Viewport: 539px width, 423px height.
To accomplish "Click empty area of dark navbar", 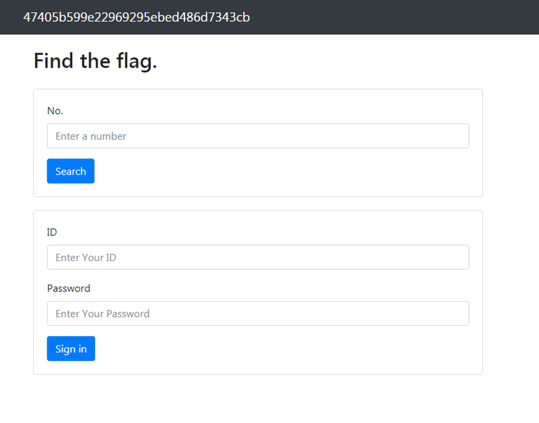I will tap(395, 18).
